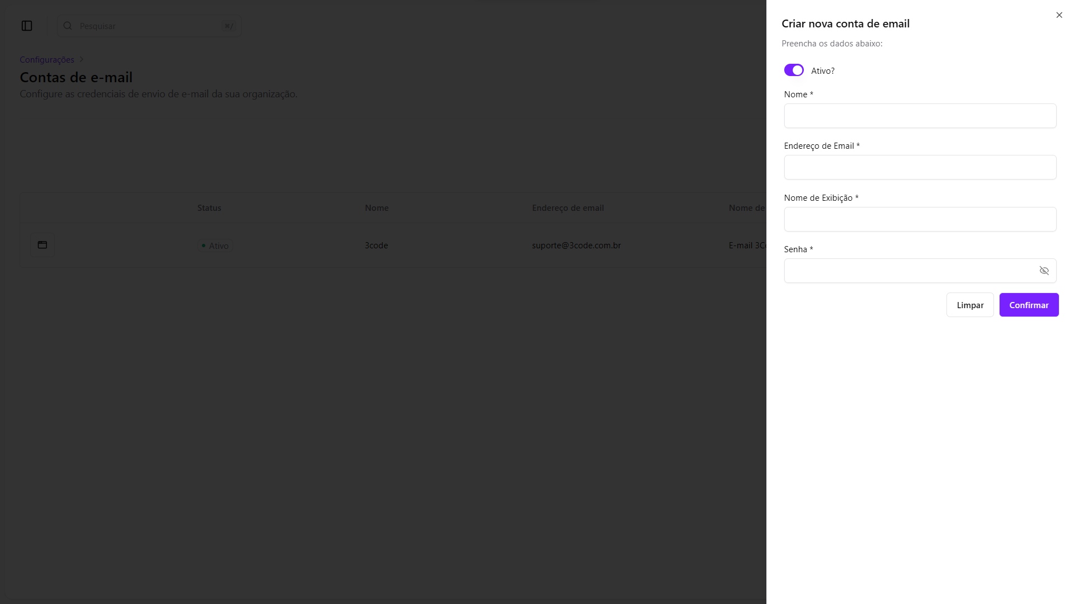Toggle password visibility eye icon

tap(1044, 271)
